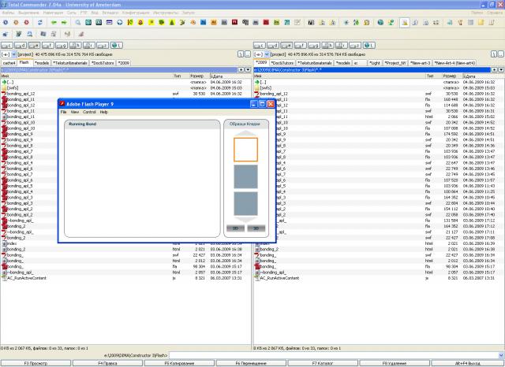This screenshot has height=367, width=505.
Task: Open Flash Player Help menu
Action: (103, 112)
